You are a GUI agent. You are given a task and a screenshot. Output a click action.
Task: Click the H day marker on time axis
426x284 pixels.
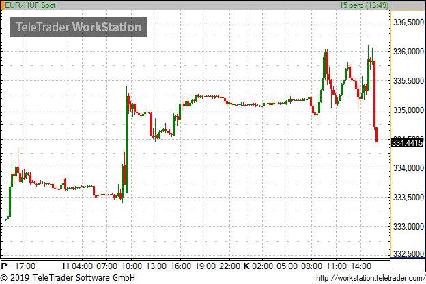point(66,266)
